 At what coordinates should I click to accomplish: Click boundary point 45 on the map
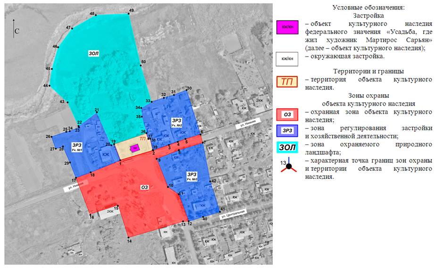[51, 69]
